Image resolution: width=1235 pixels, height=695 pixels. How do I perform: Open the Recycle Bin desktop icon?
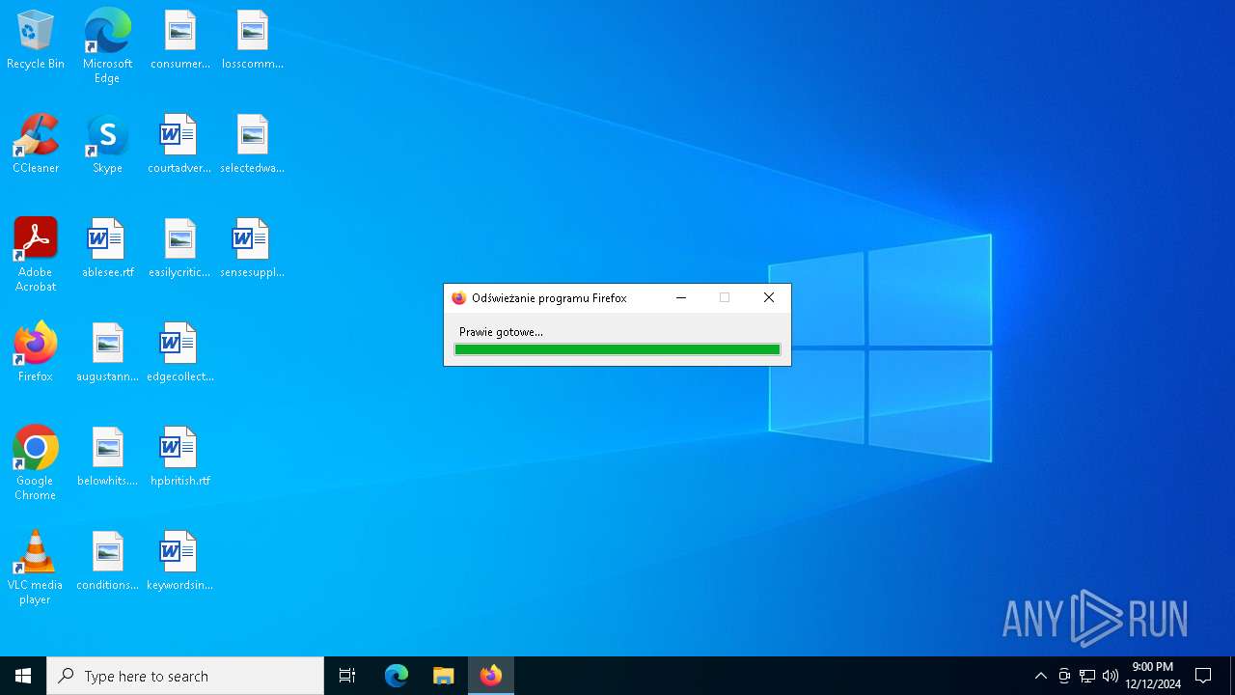click(36, 41)
